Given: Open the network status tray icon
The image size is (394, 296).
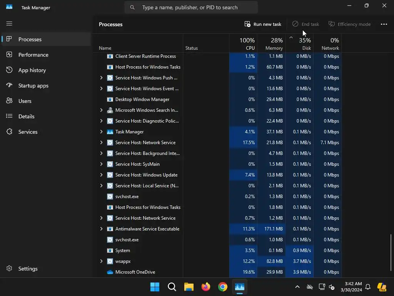Looking at the screenshot, I should 322,287.
